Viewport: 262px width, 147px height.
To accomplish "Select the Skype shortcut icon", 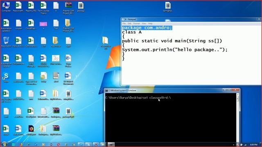I will click(6, 78).
